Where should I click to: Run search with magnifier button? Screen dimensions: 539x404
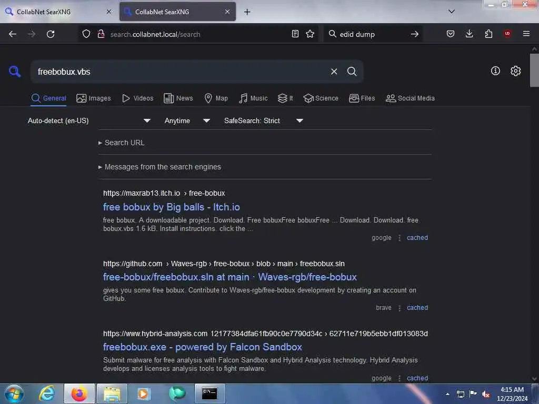point(352,72)
